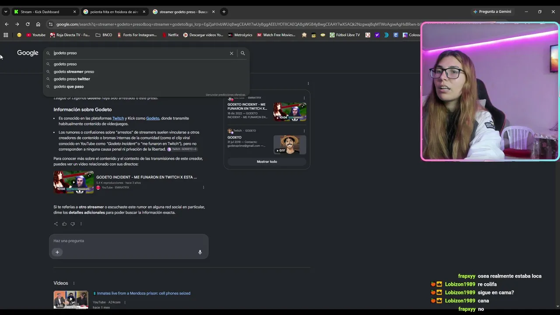Start voice input with the microphone
Viewport: 560px width, 315px height.
(x=200, y=252)
